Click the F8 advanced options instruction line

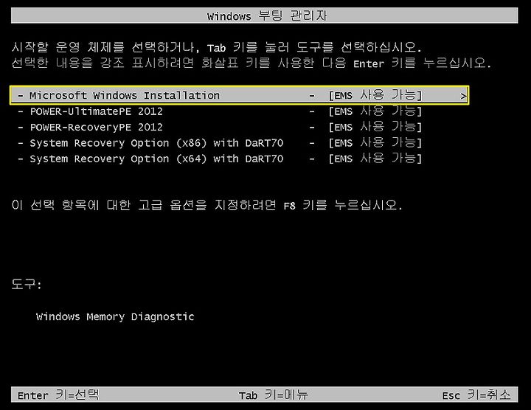click(207, 205)
